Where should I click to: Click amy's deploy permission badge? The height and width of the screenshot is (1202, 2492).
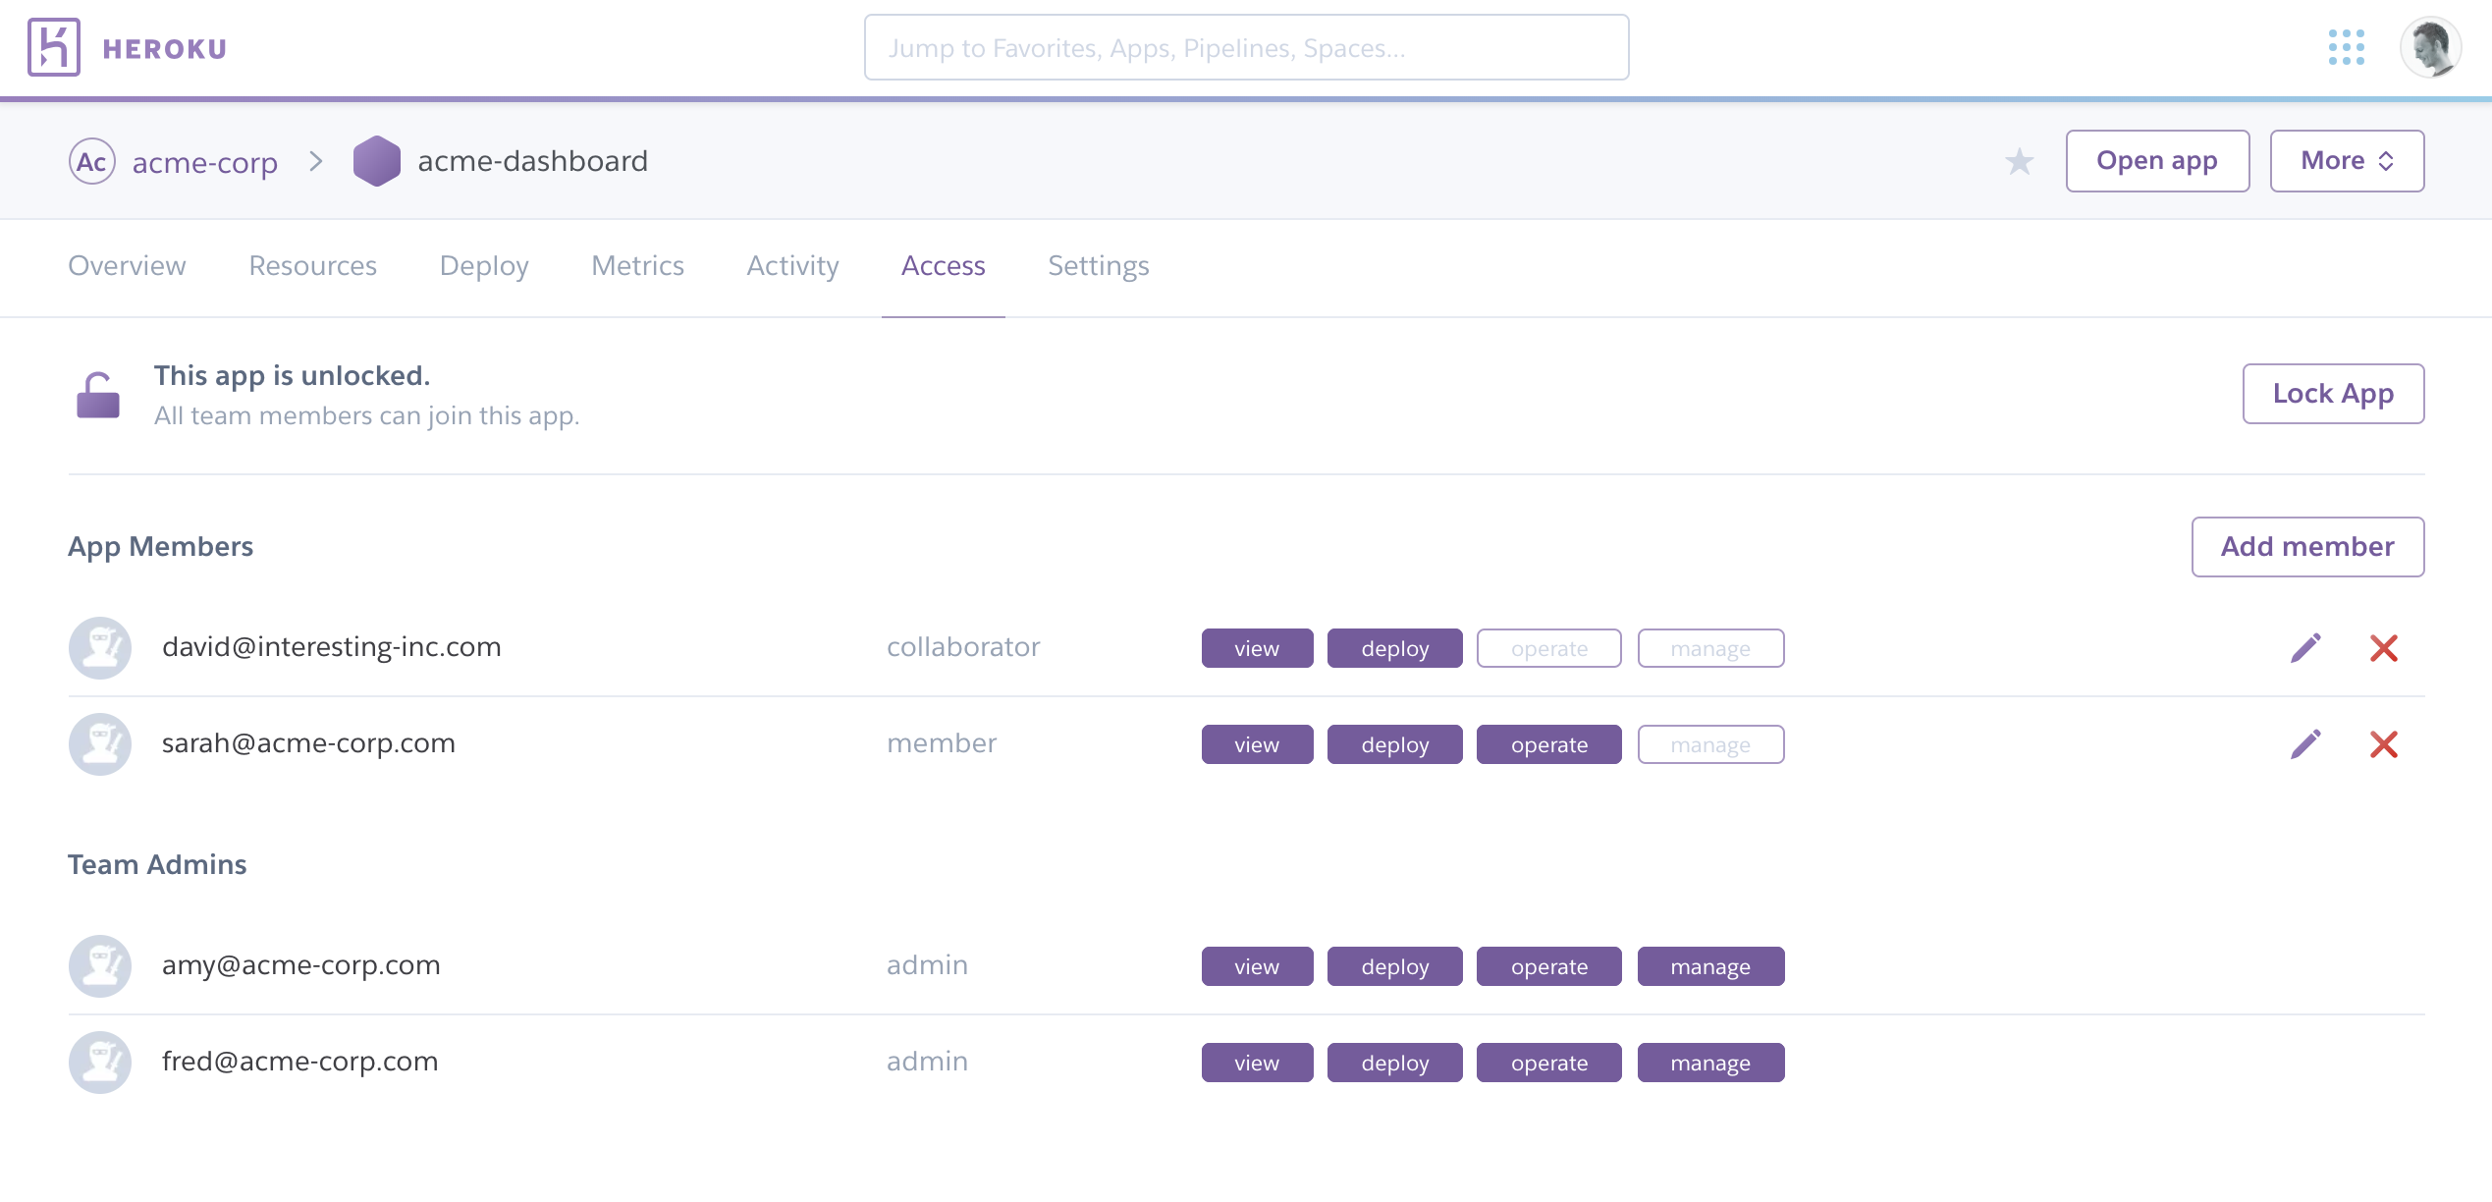pos(1395,966)
